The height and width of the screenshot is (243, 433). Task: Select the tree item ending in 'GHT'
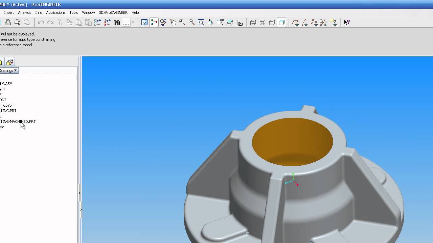pos(3,89)
